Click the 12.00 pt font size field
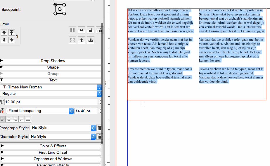This screenshot has width=270, height=166. pyautogui.click(x=51, y=102)
